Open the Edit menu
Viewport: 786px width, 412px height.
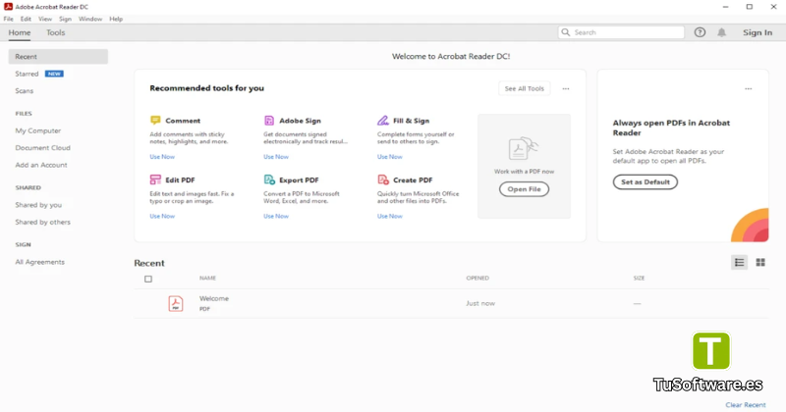(x=27, y=19)
